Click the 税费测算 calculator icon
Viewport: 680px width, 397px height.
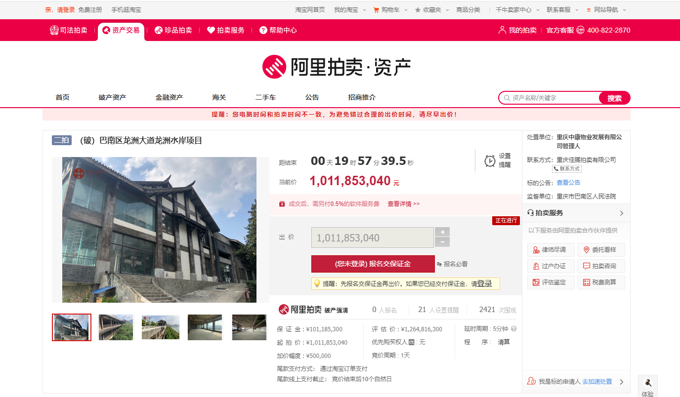click(587, 282)
